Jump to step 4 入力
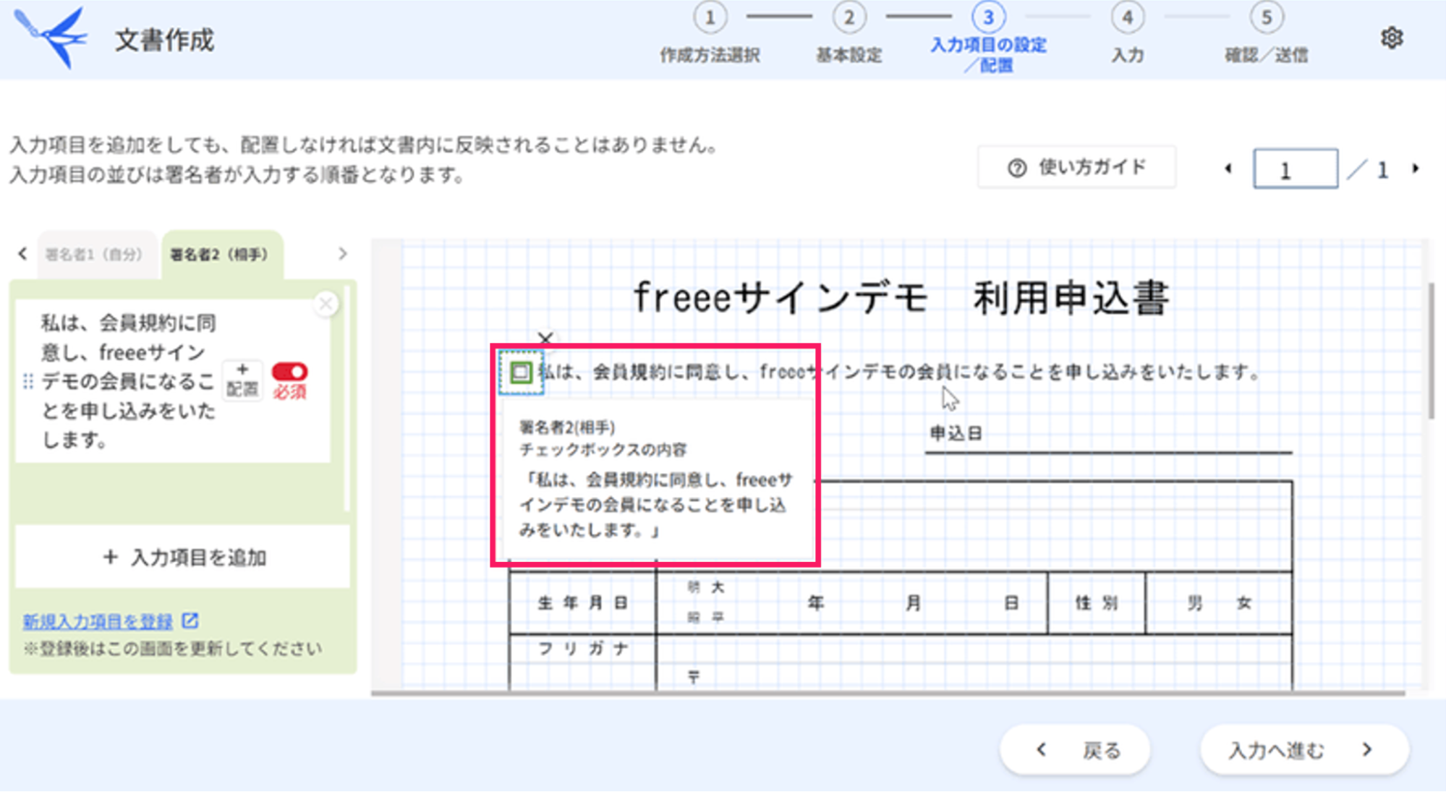Screen dimensions: 1446x792 1127,33
